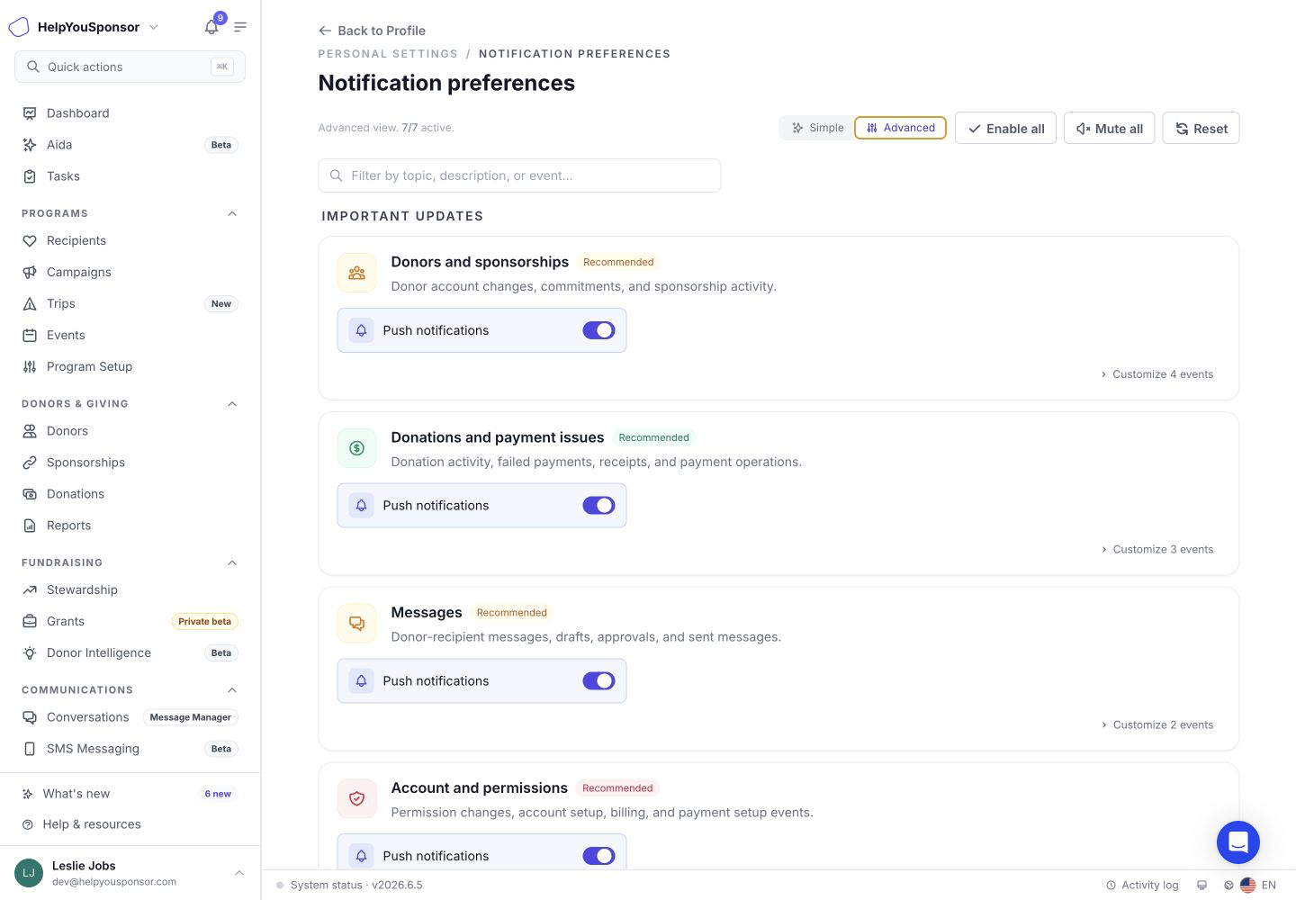Open Trips in sidebar

pos(130,303)
